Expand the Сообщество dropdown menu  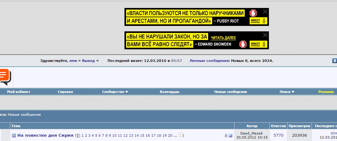click(x=115, y=92)
